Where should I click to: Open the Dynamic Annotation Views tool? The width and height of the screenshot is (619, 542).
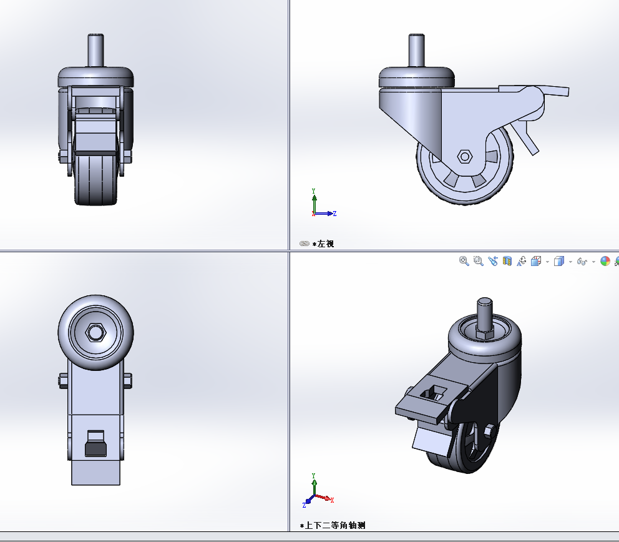pyautogui.click(x=522, y=261)
